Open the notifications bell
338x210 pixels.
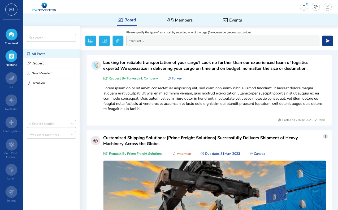click(x=304, y=7)
